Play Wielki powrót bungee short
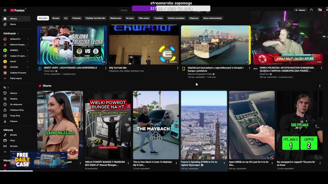 click(108, 125)
